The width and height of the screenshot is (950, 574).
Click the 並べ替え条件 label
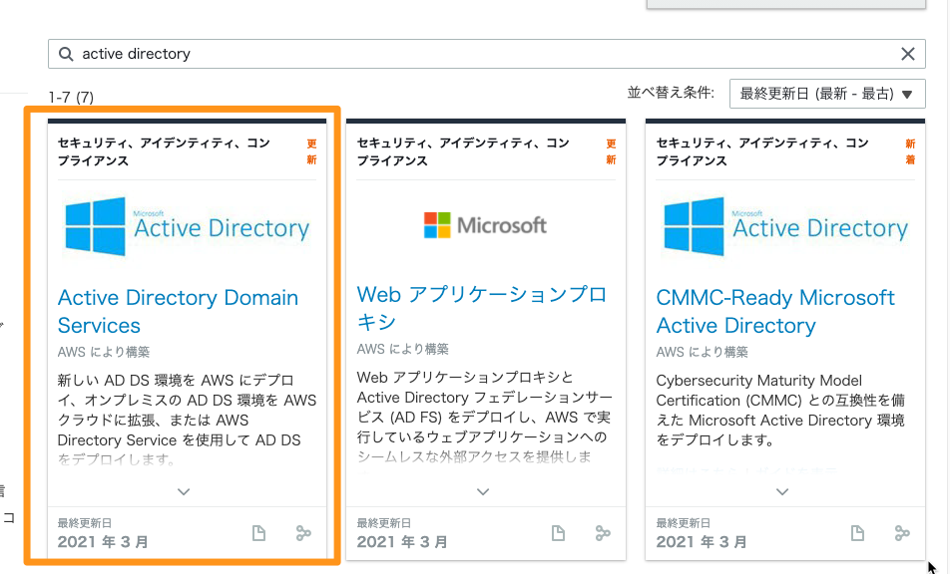pyautogui.click(x=671, y=93)
